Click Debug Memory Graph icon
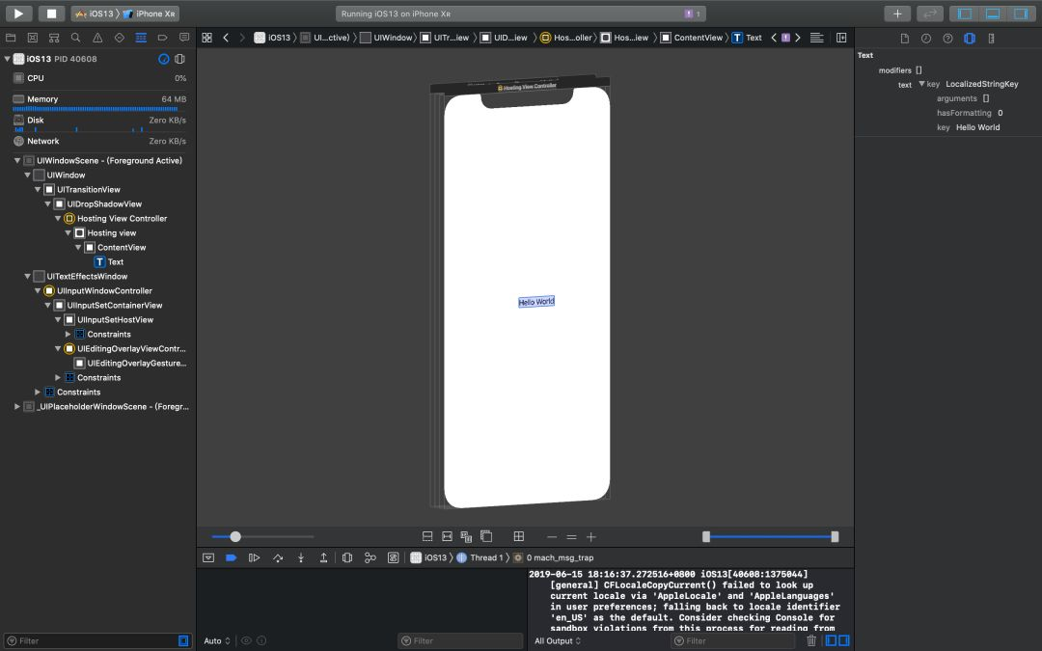Screen dimensions: 1042x651 pos(370,557)
